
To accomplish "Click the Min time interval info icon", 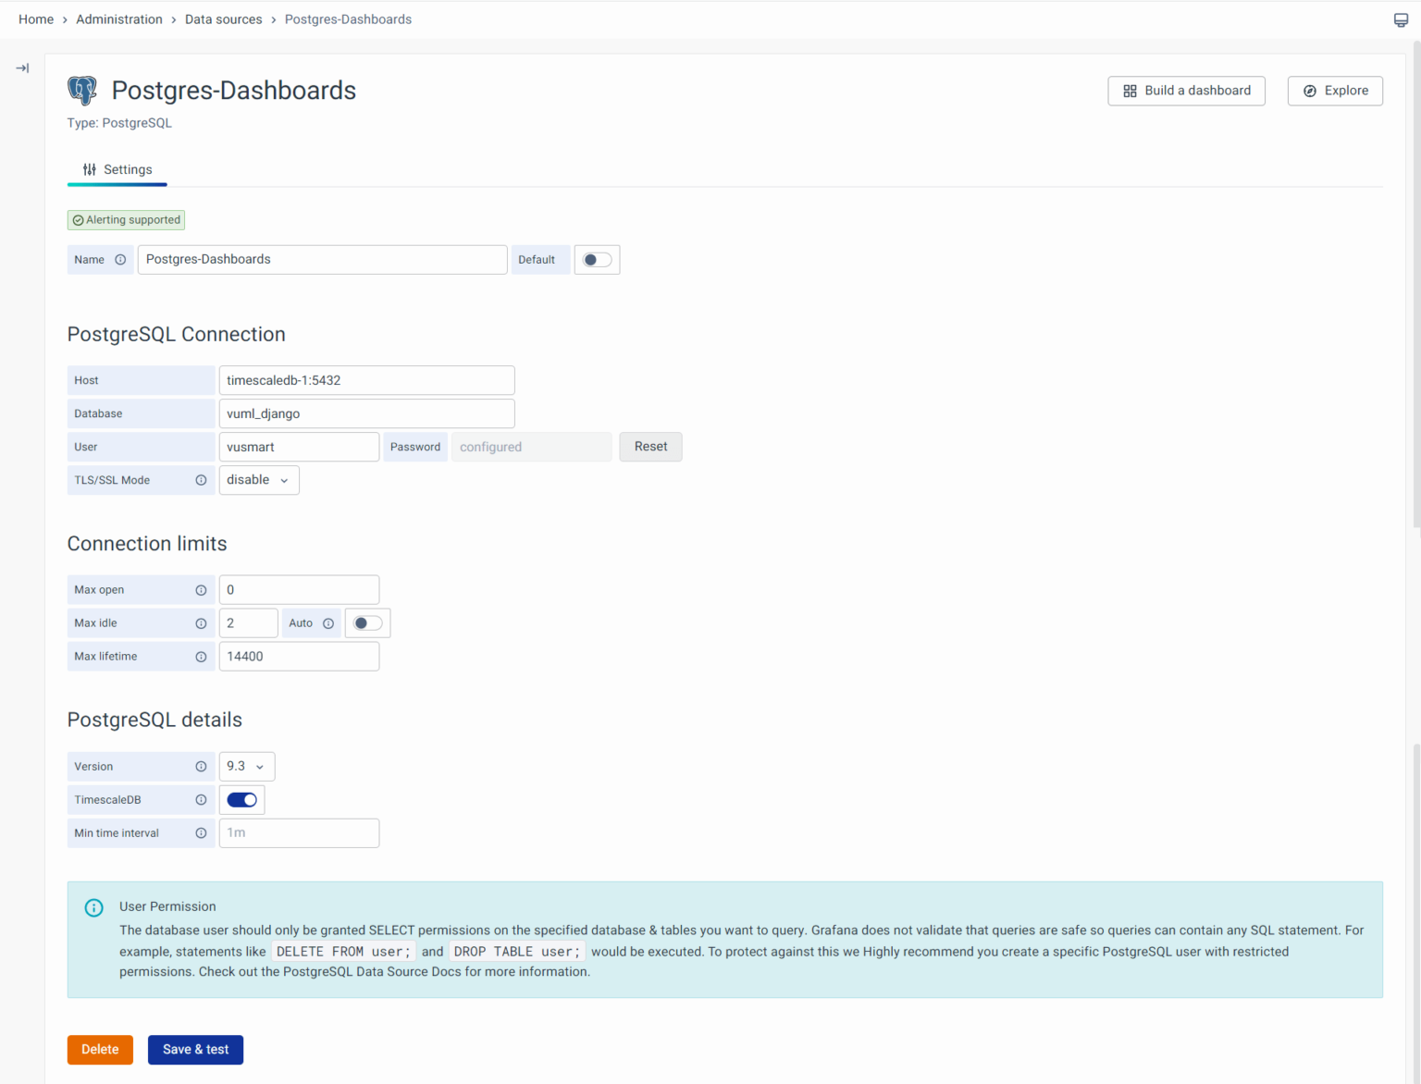I will click(x=201, y=833).
